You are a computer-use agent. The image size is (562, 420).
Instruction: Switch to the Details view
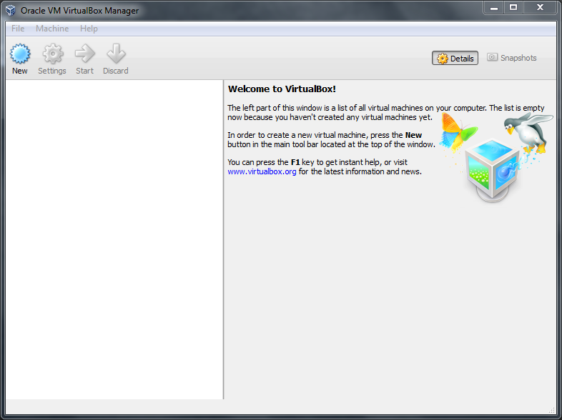click(x=455, y=58)
